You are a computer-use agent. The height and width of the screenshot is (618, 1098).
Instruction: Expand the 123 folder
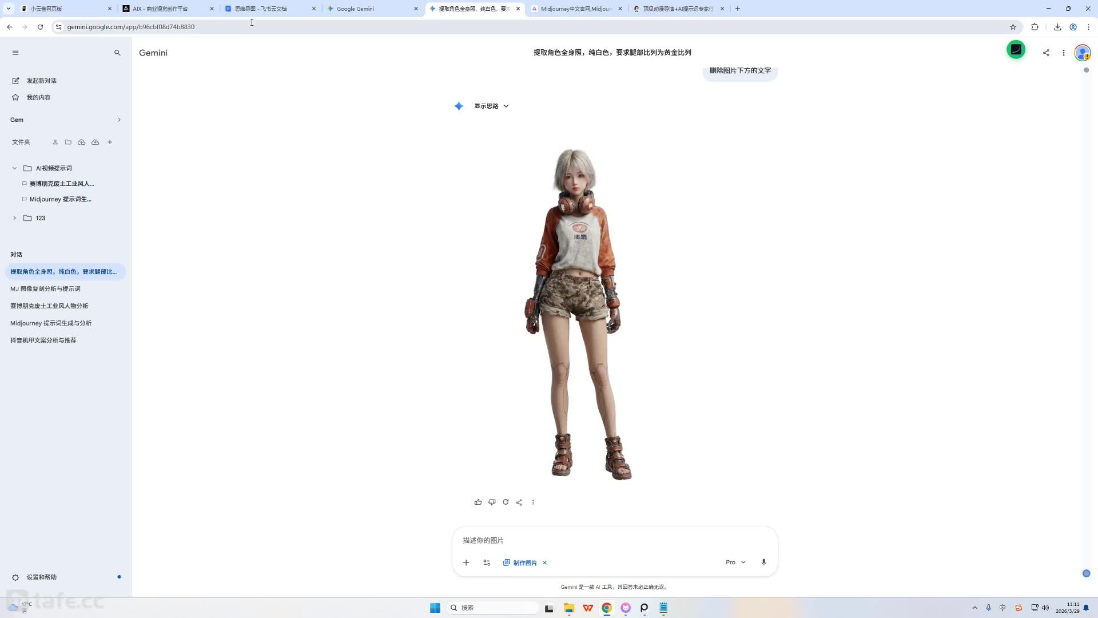click(15, 218)
